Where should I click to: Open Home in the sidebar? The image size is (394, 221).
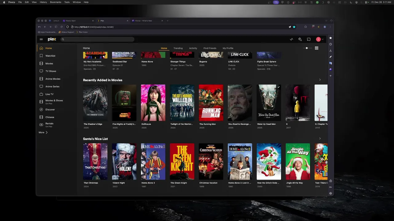56,48
